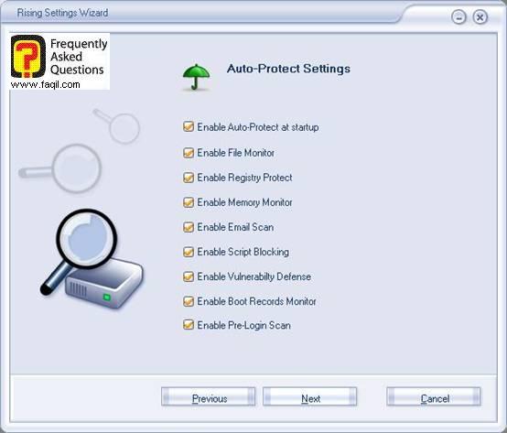The width and height of the screenshot is (507, 433).
Task: Minimize the Rising Settings Wizard window
Action: pos(458,16)
